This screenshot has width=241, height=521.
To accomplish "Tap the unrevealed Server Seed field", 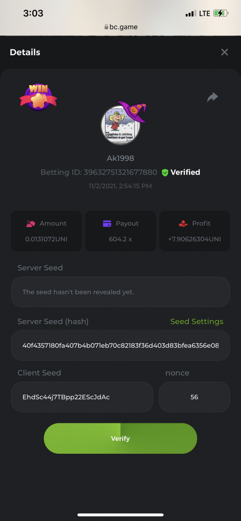I will point(120,292).
